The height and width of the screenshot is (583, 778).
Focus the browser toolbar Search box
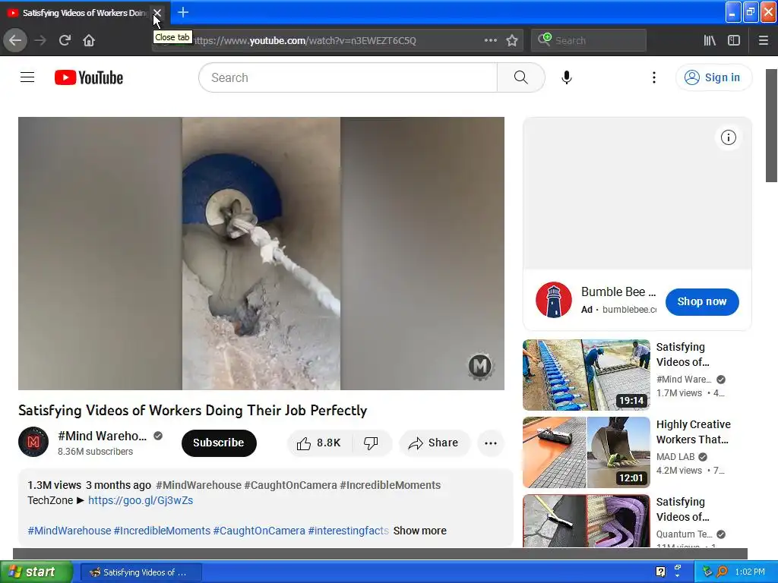tap(589, 40)
